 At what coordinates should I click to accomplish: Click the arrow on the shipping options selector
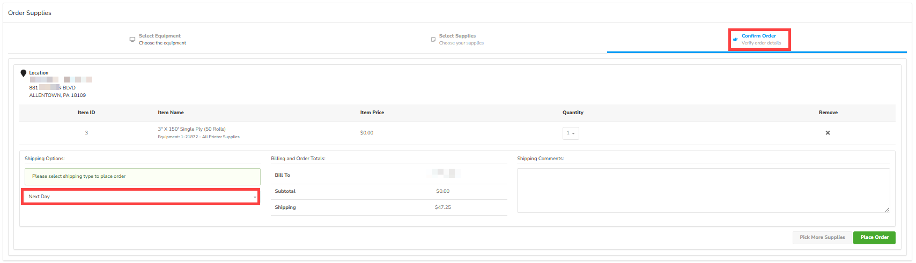point(255,197)
